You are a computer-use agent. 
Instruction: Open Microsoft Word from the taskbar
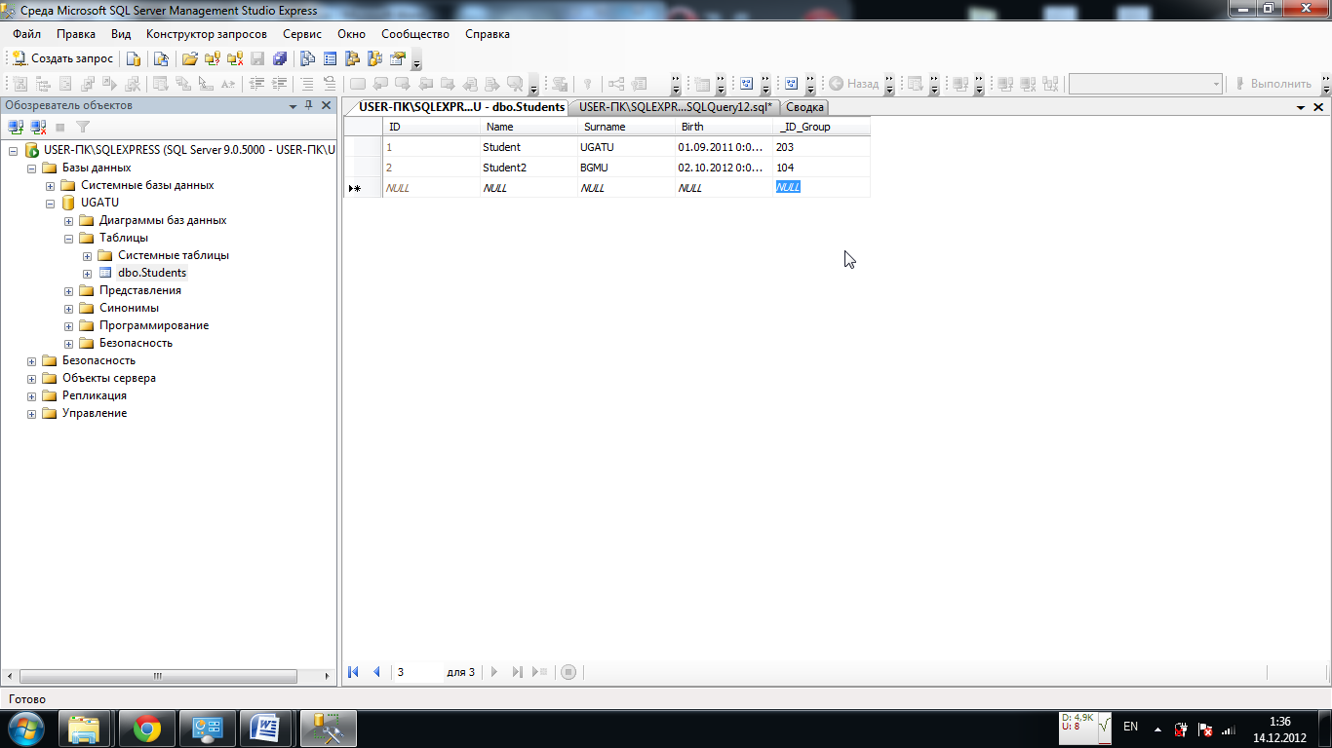(266, 728)
